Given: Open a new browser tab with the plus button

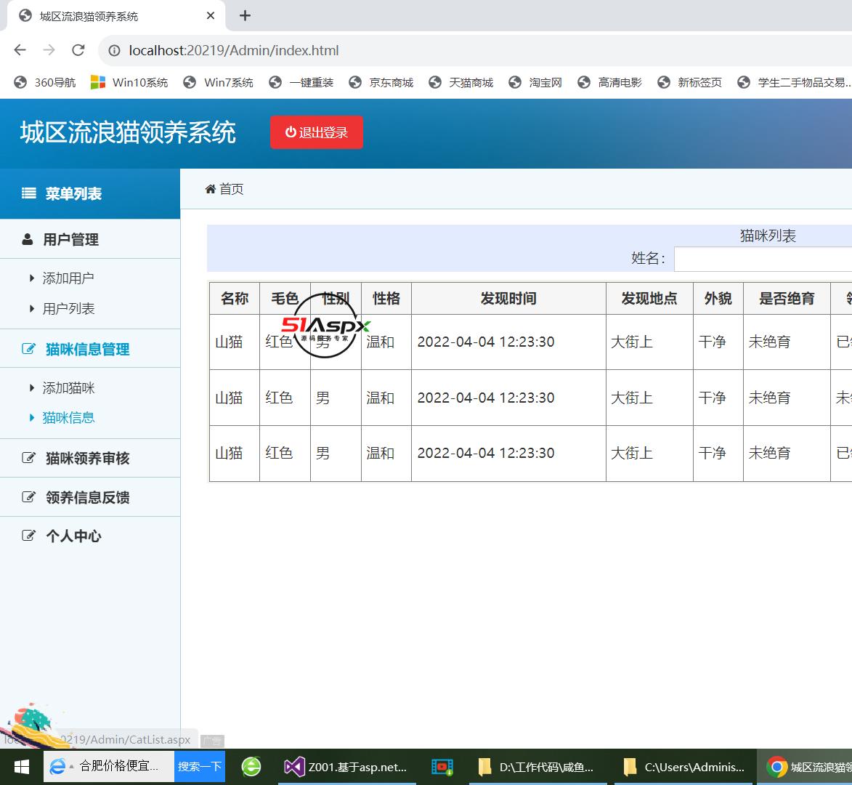Looking at the screenshot, I should coord(245,15).
